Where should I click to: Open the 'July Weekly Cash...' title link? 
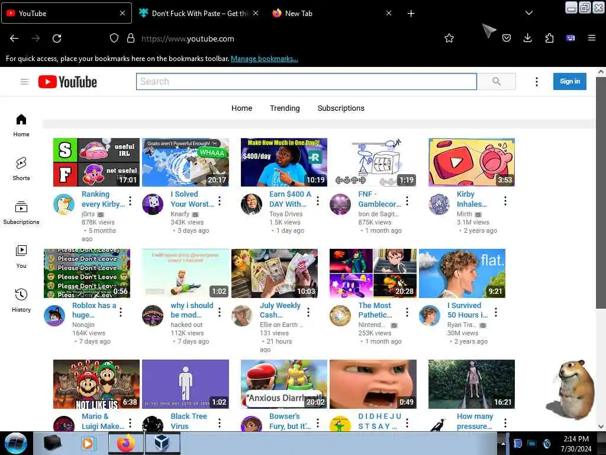(x=280, y=310)
